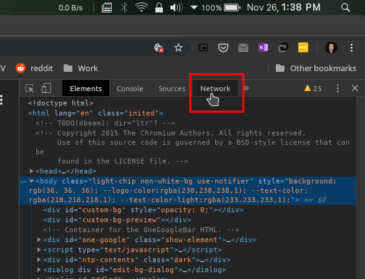Expand the div id ntp-contents node
365x279 pixels.
(x=39, y=260)
